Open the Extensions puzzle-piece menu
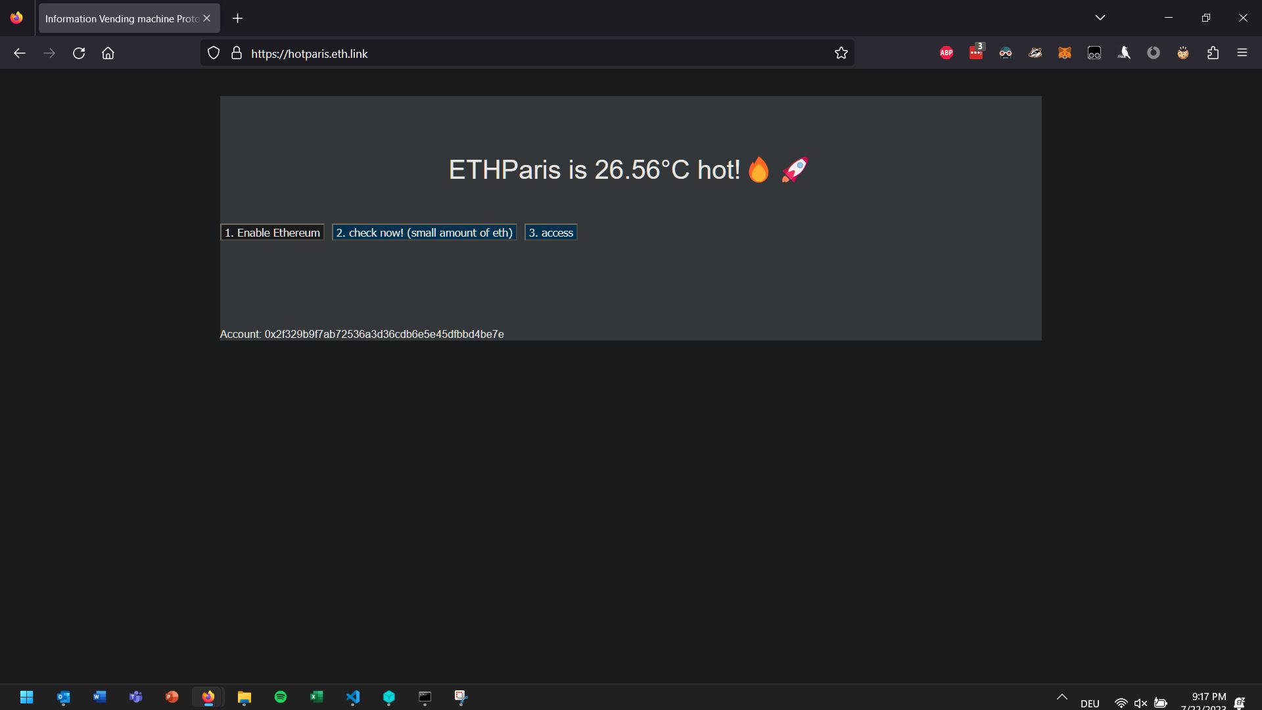This screenshot has width=1262, height=710. coord(1213,53)
